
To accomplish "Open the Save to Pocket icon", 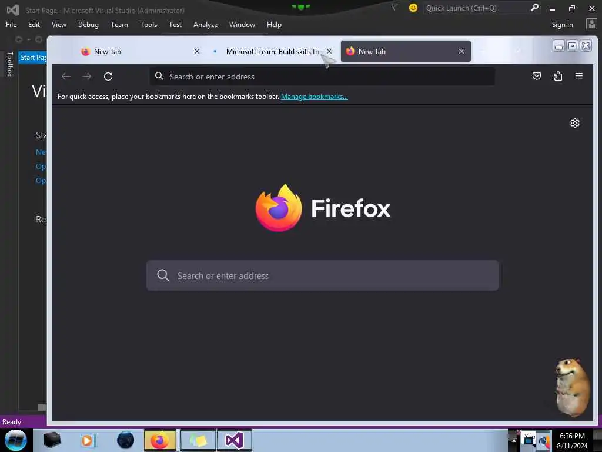I will coord(537,76).
